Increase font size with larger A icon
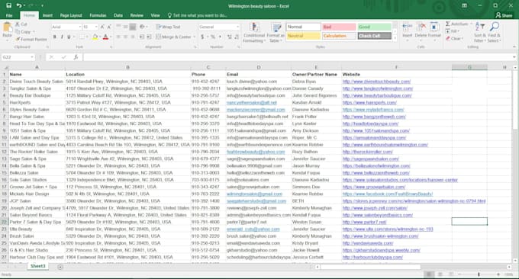This screenshot has width=519, height=279. tap(102, 27)
